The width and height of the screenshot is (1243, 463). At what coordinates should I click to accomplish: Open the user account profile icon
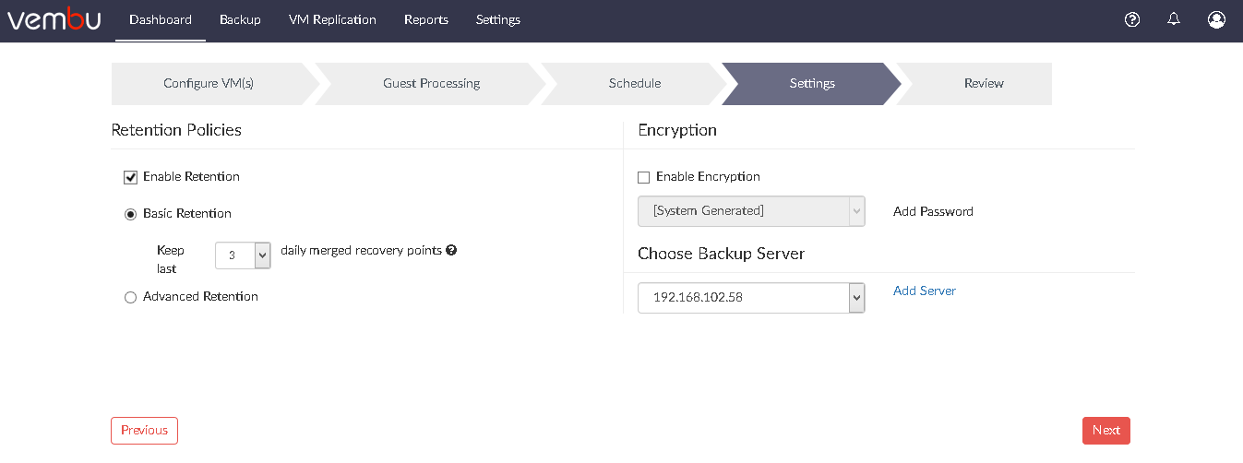[1216, 19]
